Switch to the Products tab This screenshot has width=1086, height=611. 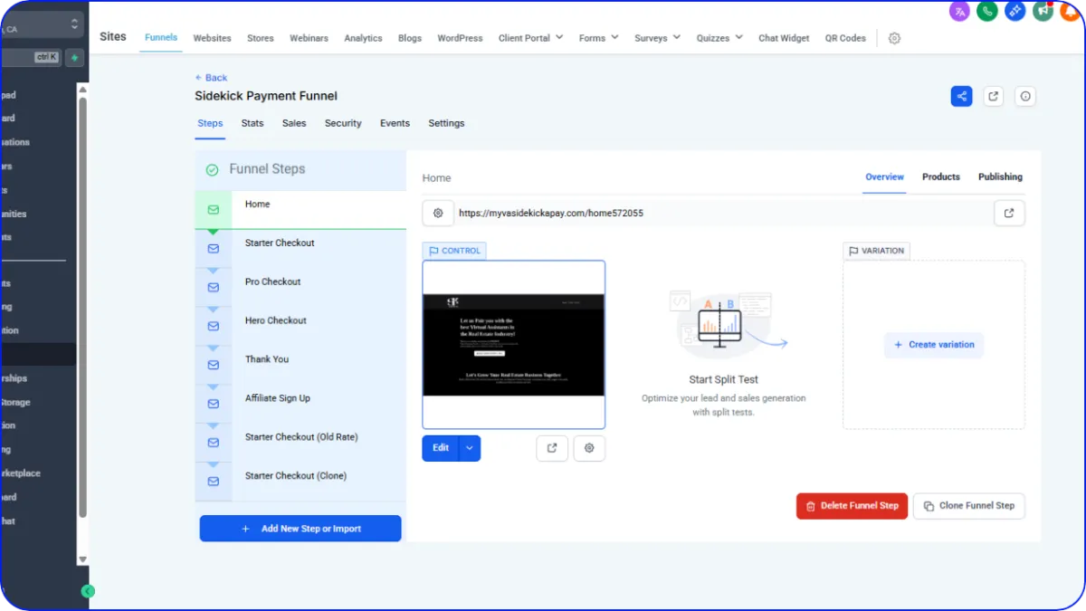coord(941,177)
